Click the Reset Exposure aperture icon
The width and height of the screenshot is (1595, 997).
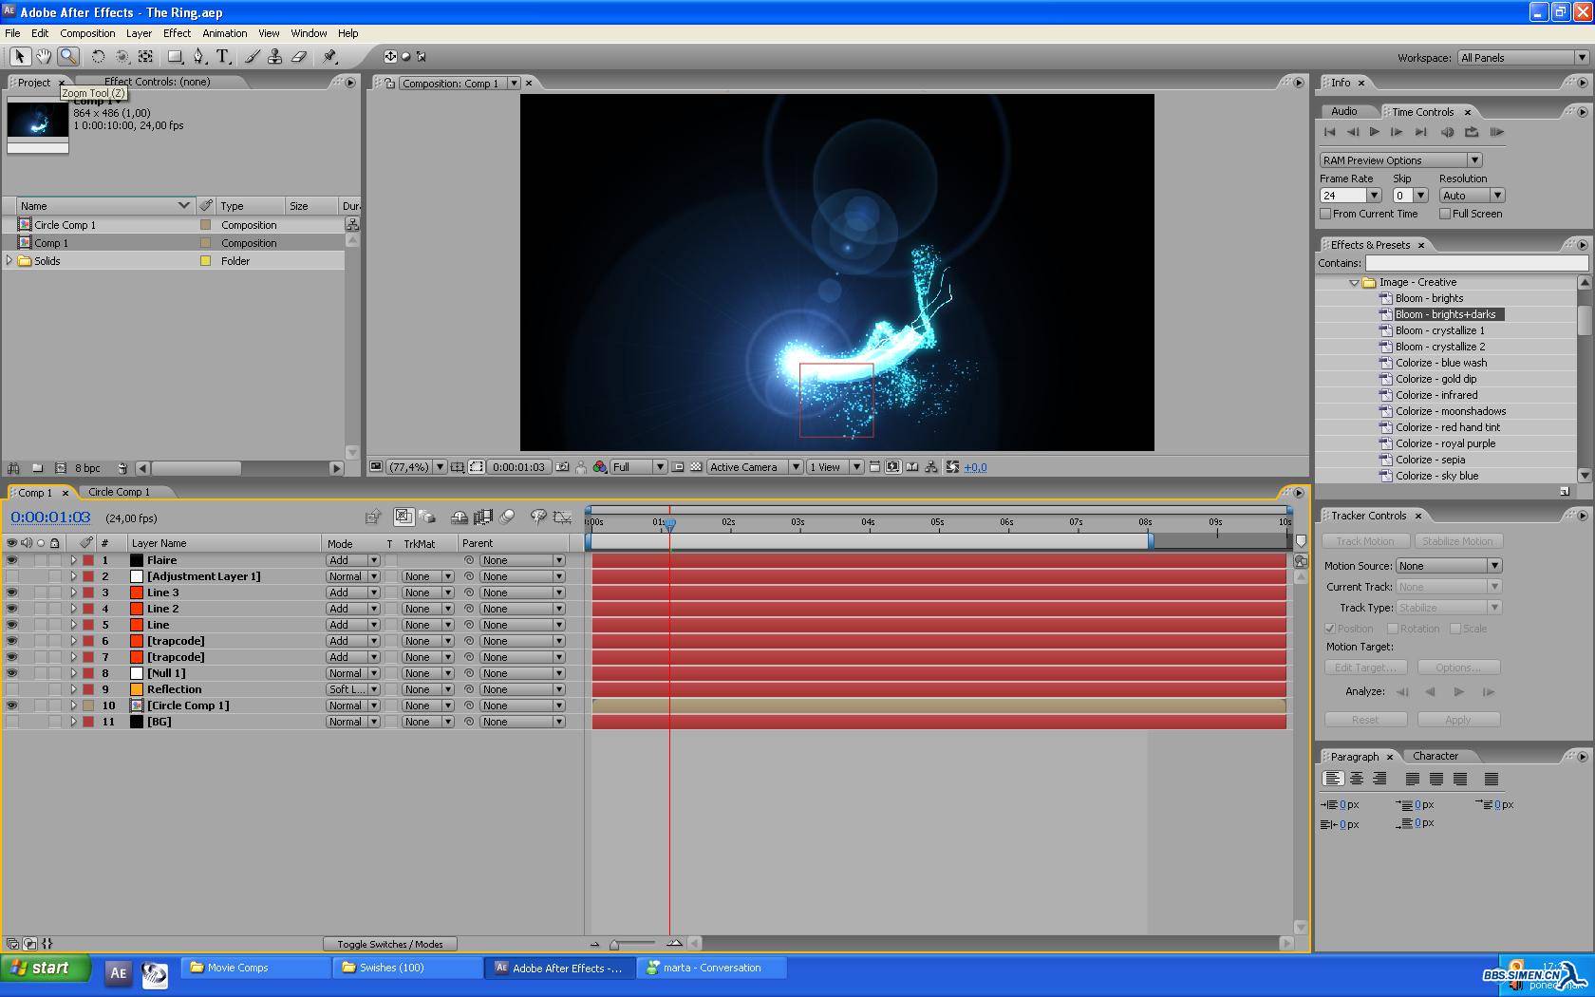(952, 467)
